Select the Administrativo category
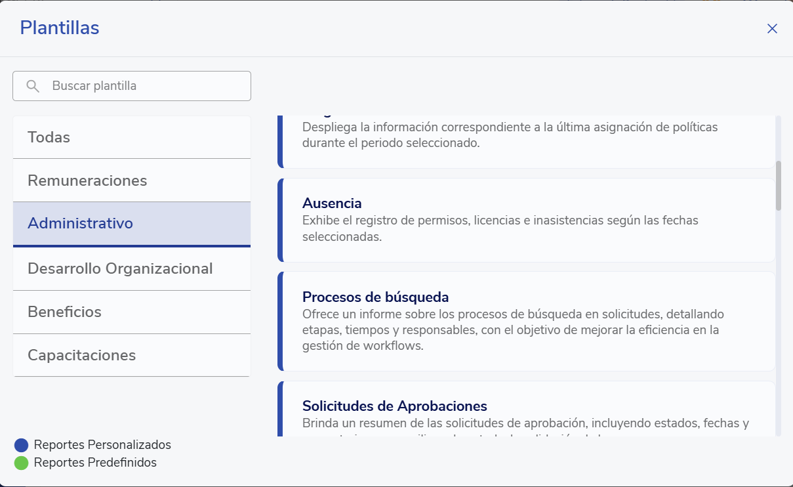This screenshot has width=793, height=487. click(131, 223)
